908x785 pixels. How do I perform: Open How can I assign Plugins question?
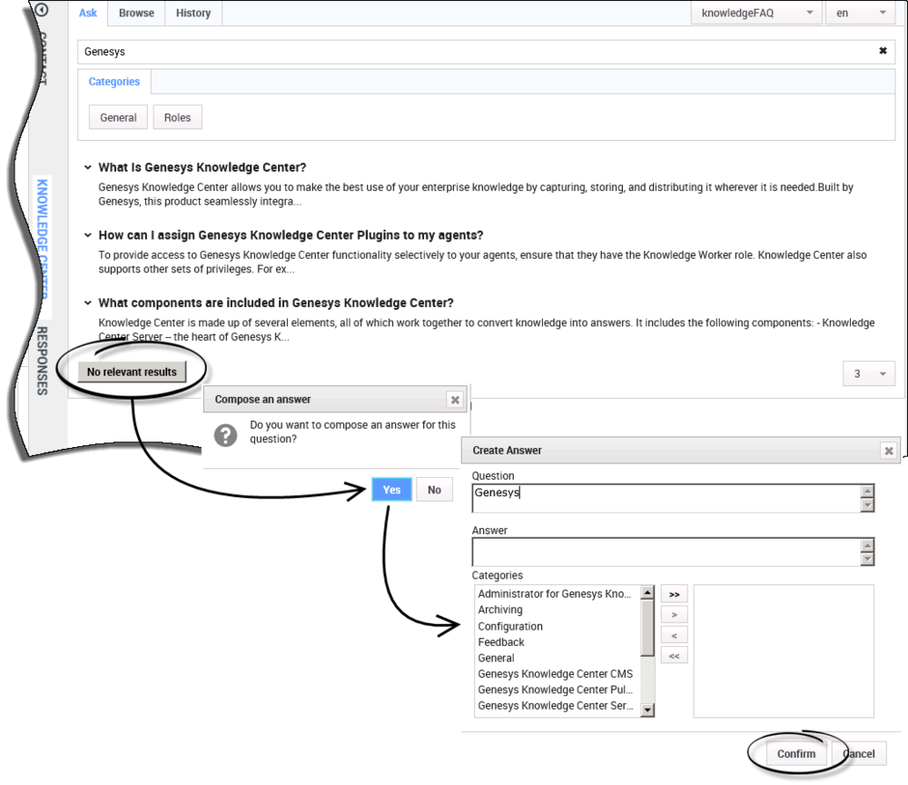point(291,235)
